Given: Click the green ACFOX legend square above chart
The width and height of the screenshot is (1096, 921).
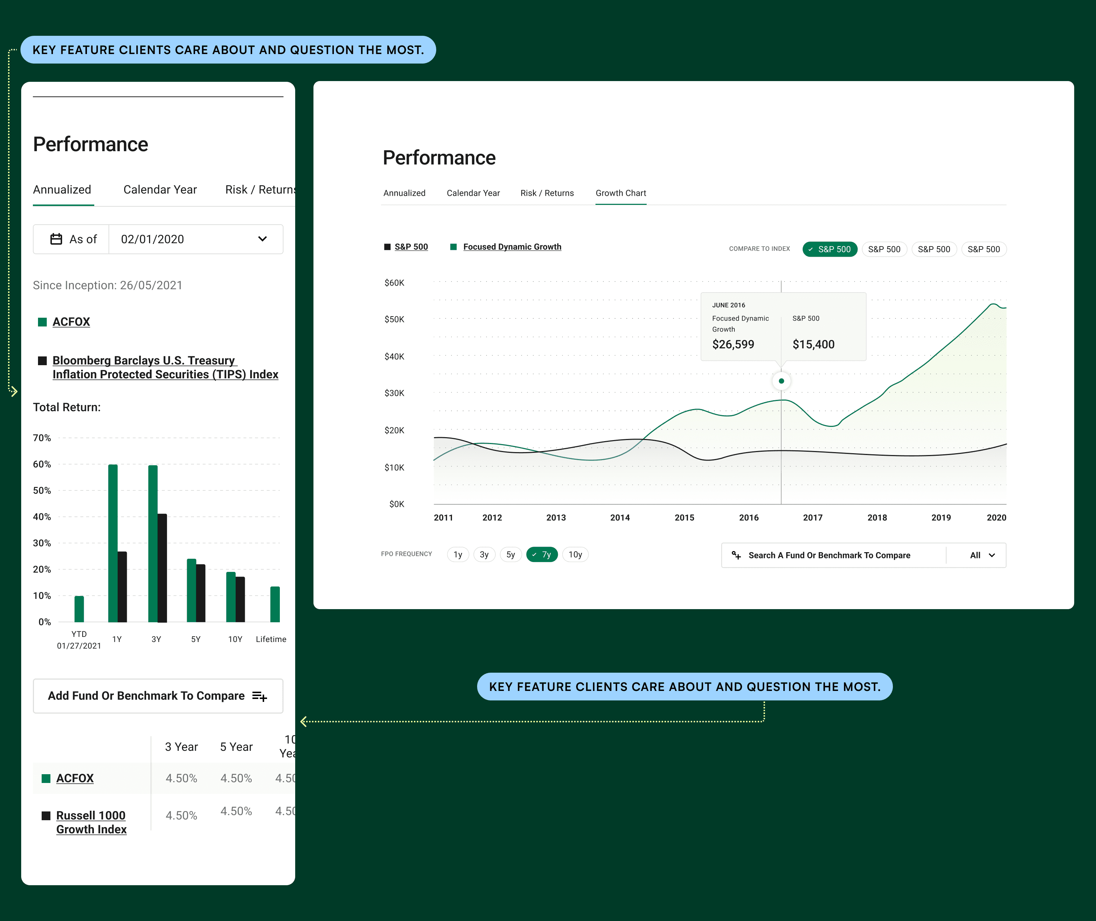Looking at the screenshot, I should pyautogui.click(x=42, y=322).
